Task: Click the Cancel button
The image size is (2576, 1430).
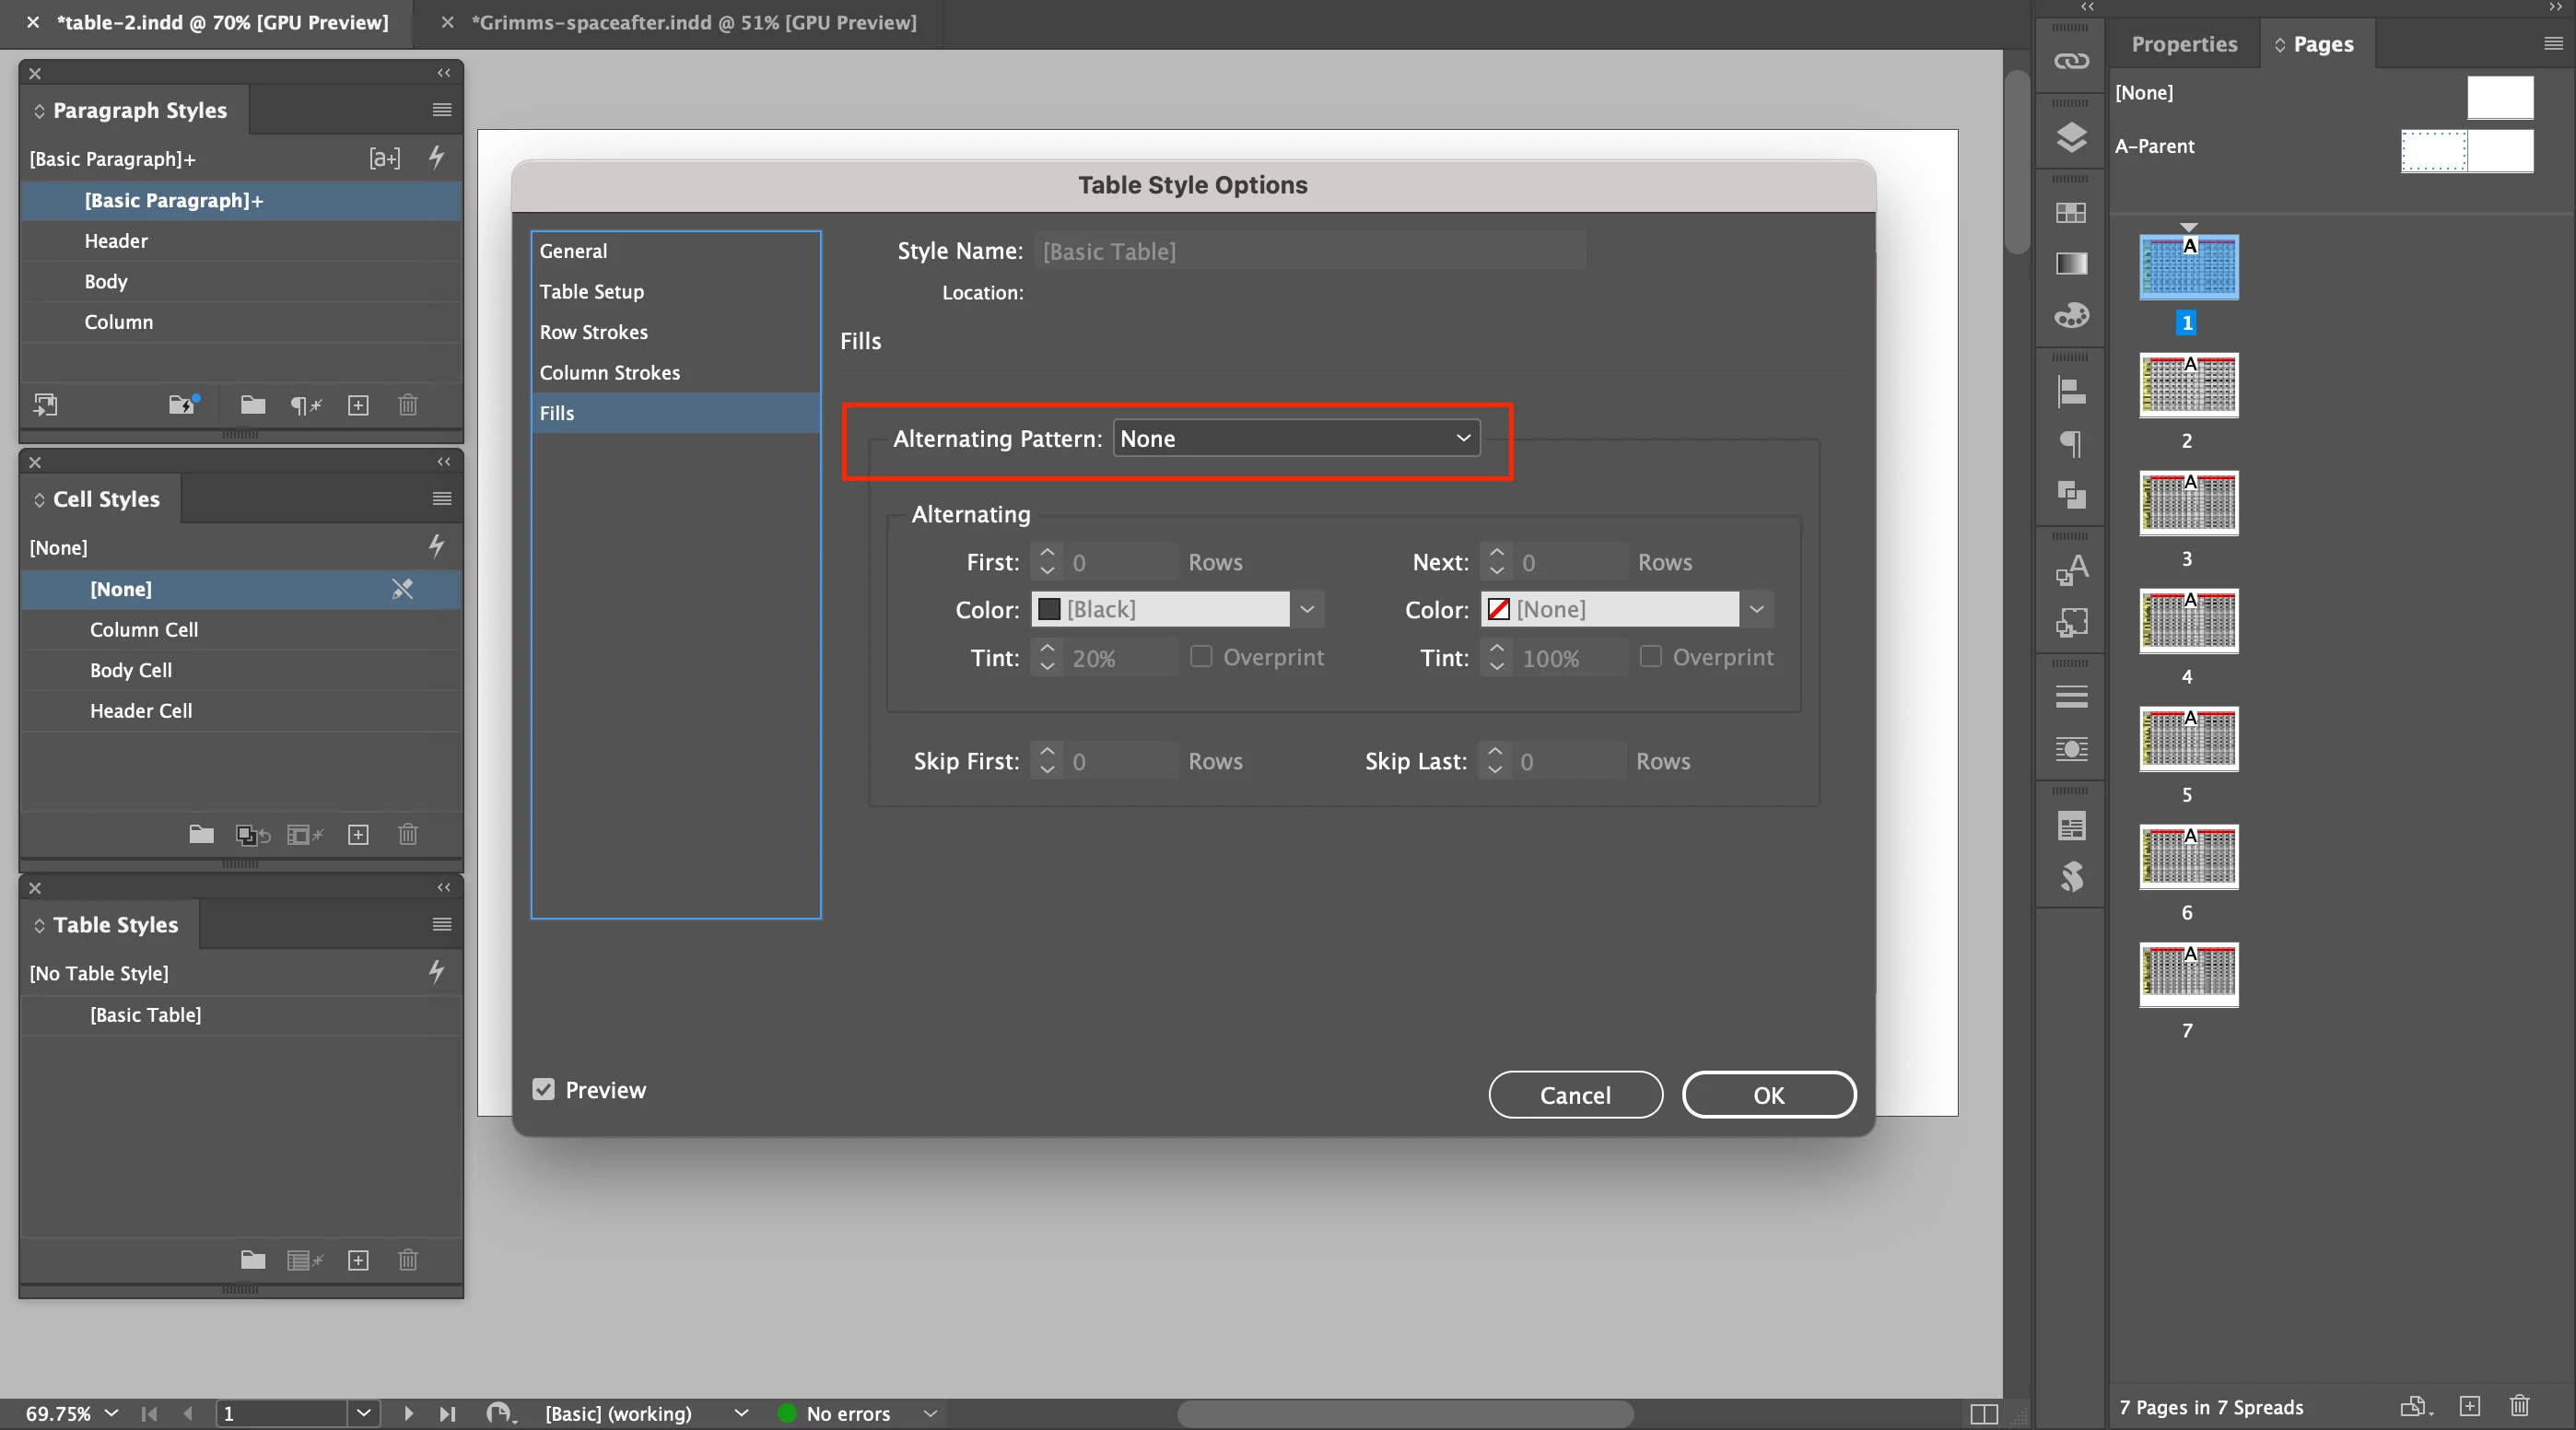Action: (1575, 1095)
